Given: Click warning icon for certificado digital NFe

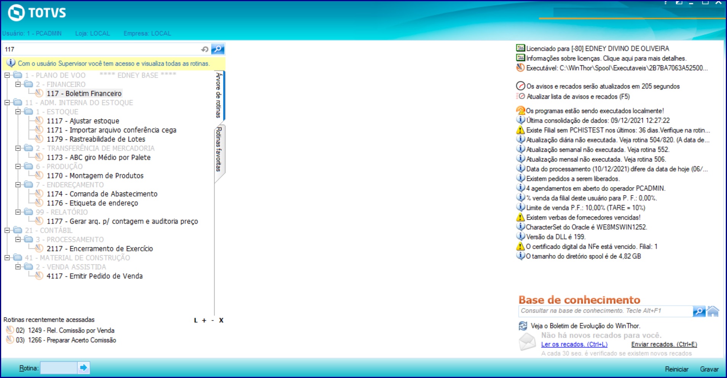Looking at the screenshot, I should [520, 246].
